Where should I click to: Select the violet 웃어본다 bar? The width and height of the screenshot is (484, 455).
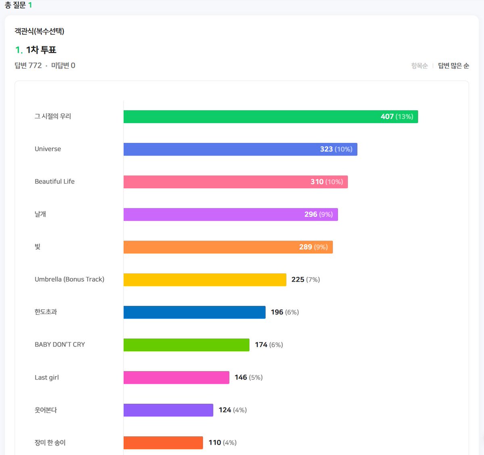pyautogui.click(x=168, y=410)
